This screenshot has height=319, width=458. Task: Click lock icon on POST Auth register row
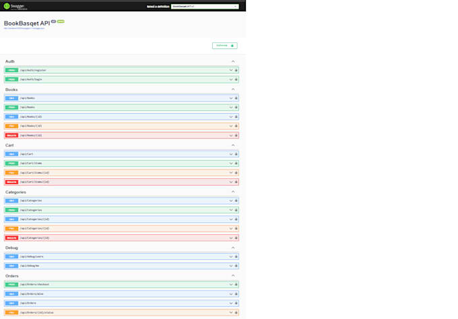(x=236, y=70)
